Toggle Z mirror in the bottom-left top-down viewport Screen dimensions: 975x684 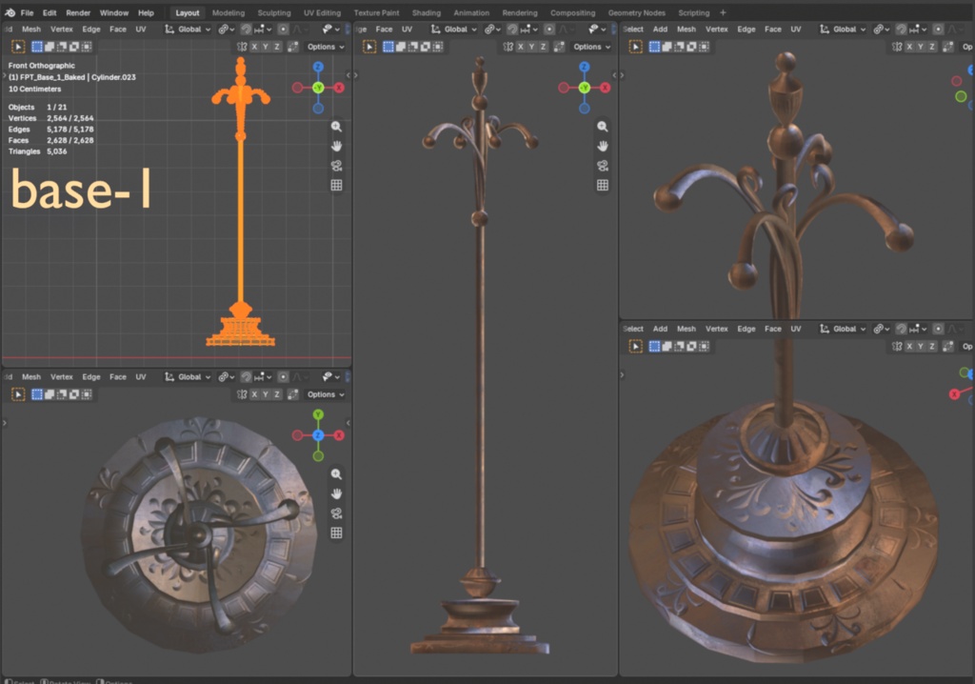pyautogui.click(x=277, y=394)
